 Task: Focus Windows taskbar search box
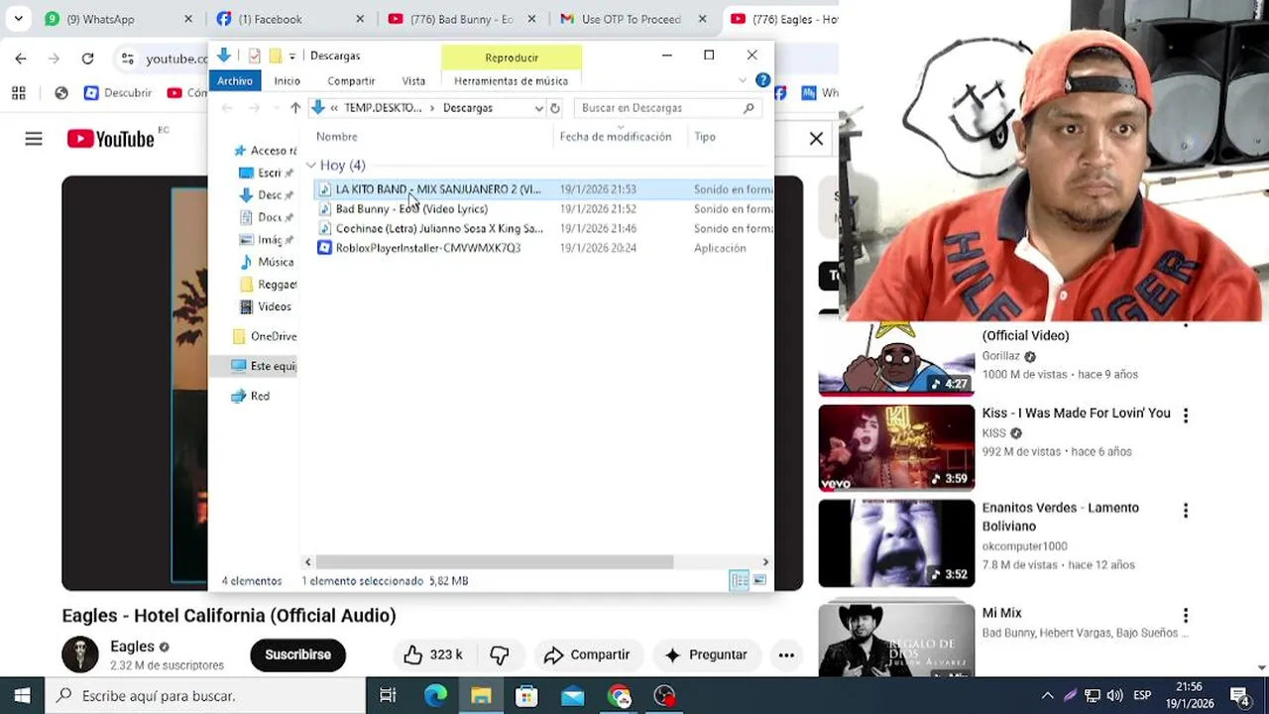coord(206,696)
